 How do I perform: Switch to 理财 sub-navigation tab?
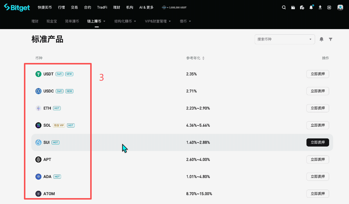tap(35, 21)
